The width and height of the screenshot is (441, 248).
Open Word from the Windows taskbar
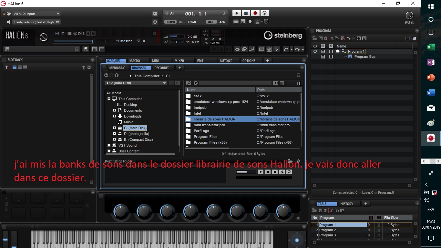click(x=431, y=93)
